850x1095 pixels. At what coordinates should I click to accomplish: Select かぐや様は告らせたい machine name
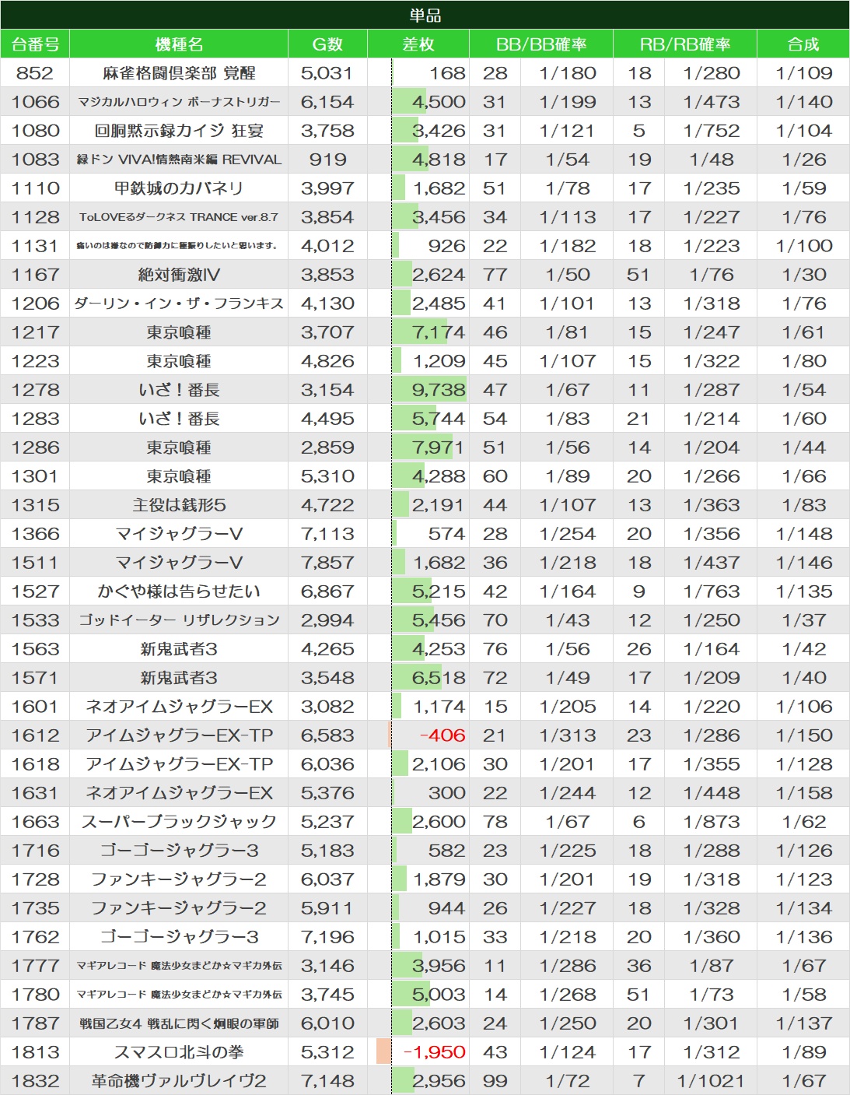(x=179, y=591)
